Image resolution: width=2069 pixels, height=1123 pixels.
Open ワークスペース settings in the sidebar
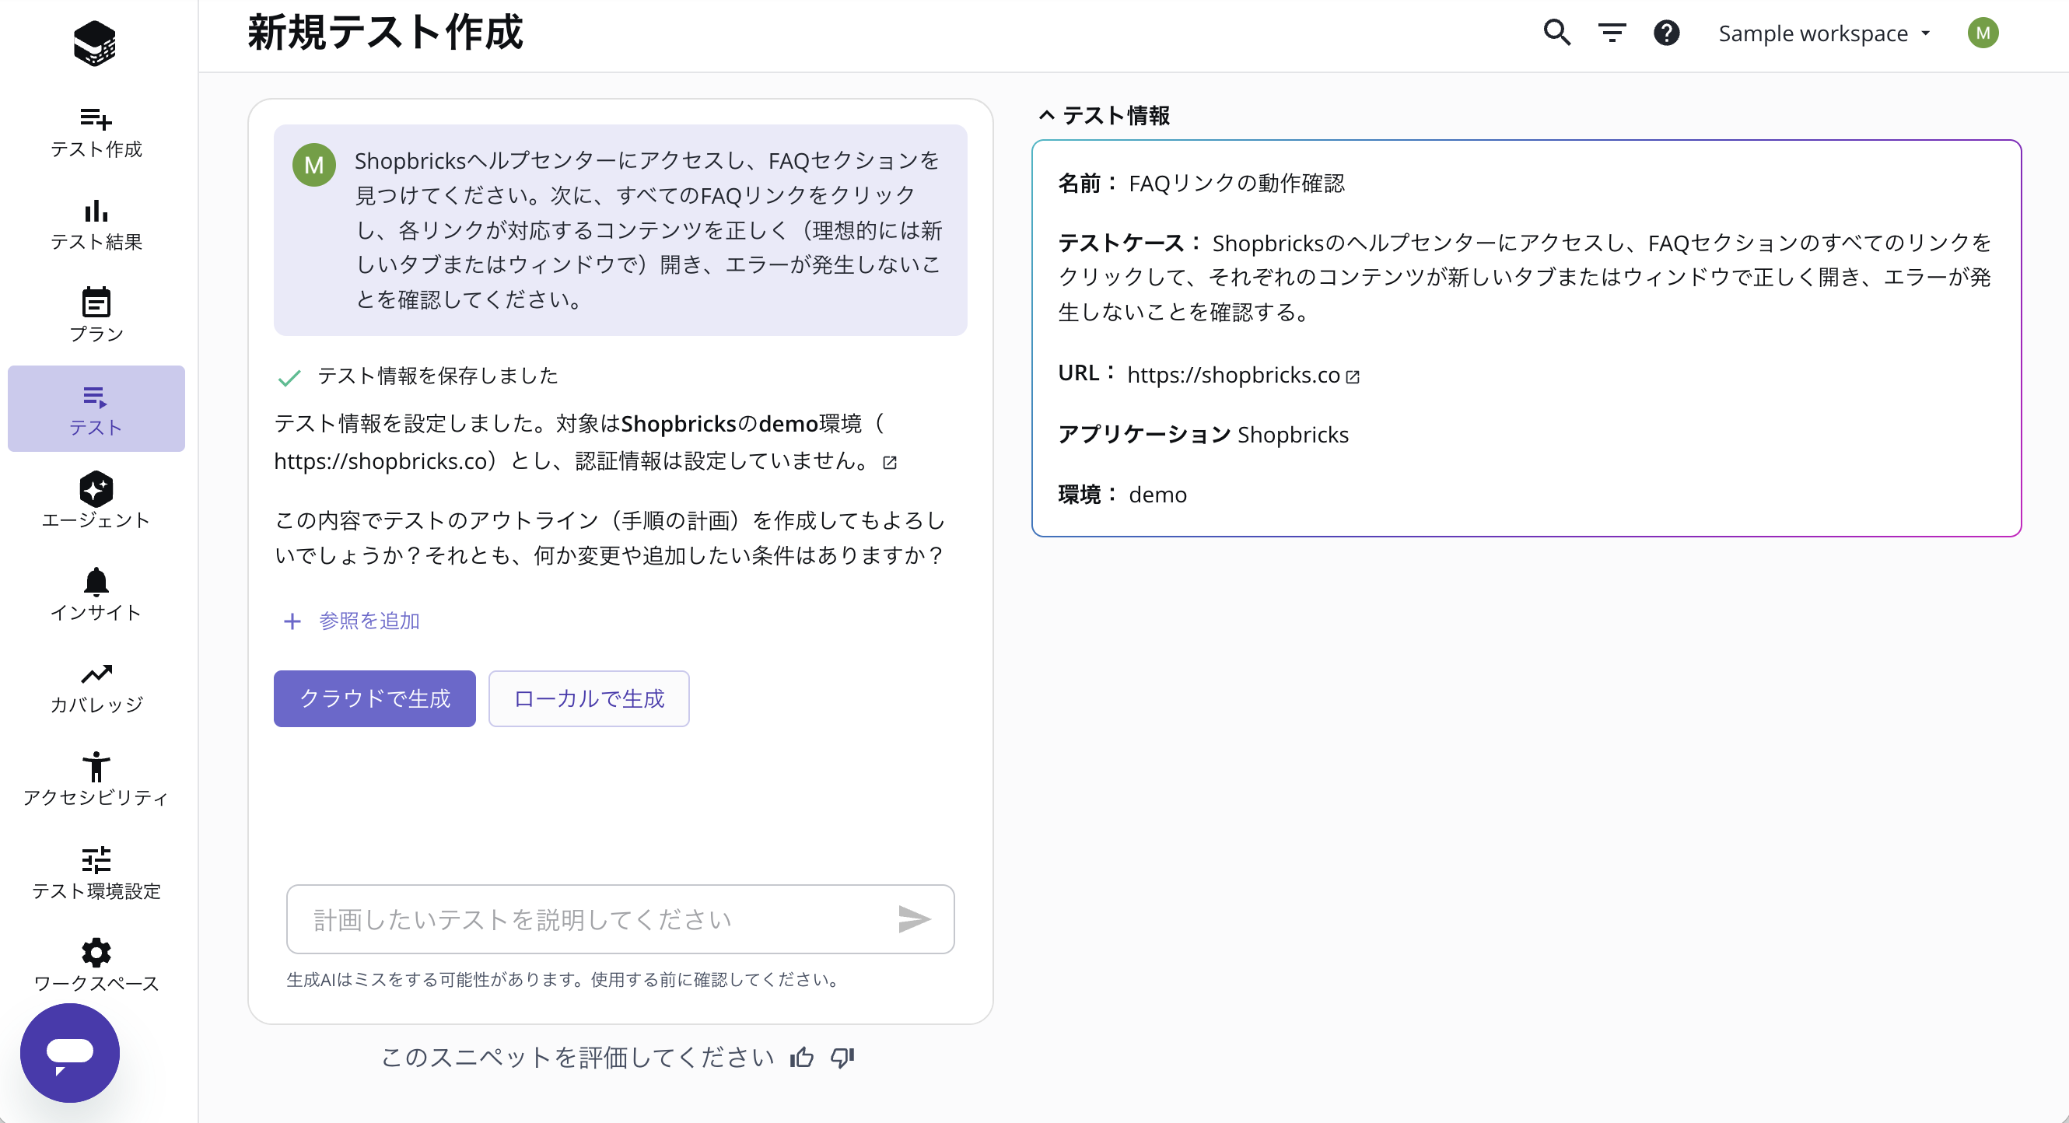coord(96,966)
